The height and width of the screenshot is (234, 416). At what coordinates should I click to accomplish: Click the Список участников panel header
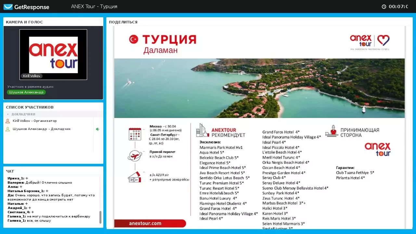click(x=30, y=107)
